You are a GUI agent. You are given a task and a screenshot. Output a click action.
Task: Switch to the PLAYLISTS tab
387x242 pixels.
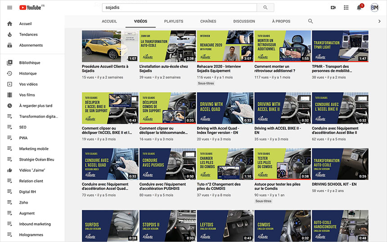(x=174, y=21)
